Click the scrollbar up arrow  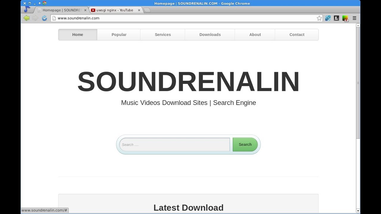(358, 26)
